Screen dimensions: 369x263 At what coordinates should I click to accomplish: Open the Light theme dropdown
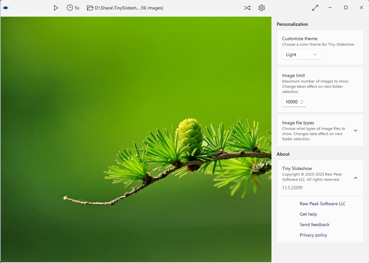(301, 54)
